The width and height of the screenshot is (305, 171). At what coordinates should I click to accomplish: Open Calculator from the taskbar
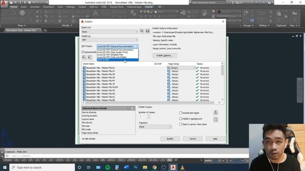[x=117, y=167]
